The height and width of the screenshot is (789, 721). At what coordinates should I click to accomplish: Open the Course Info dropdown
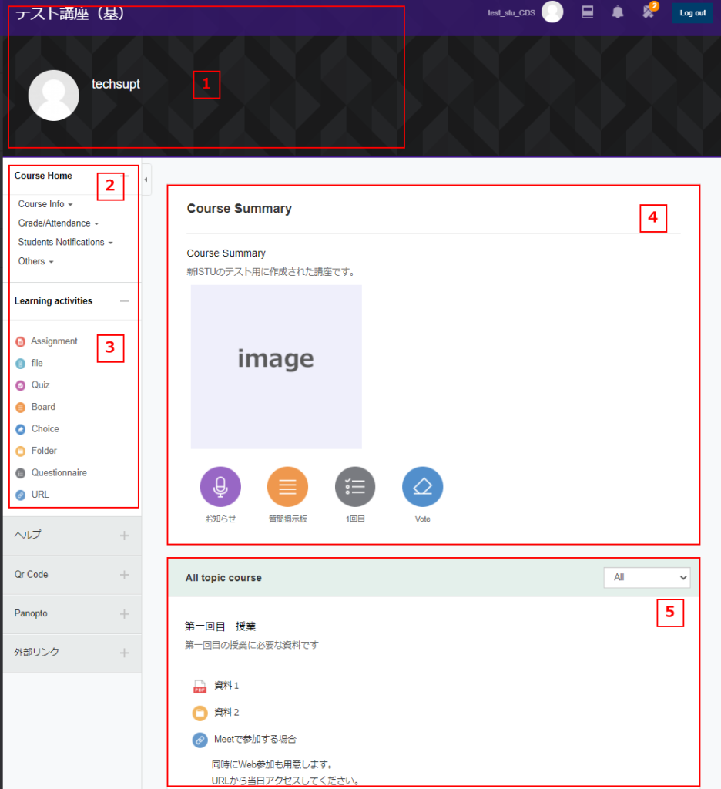click(45, 204)
